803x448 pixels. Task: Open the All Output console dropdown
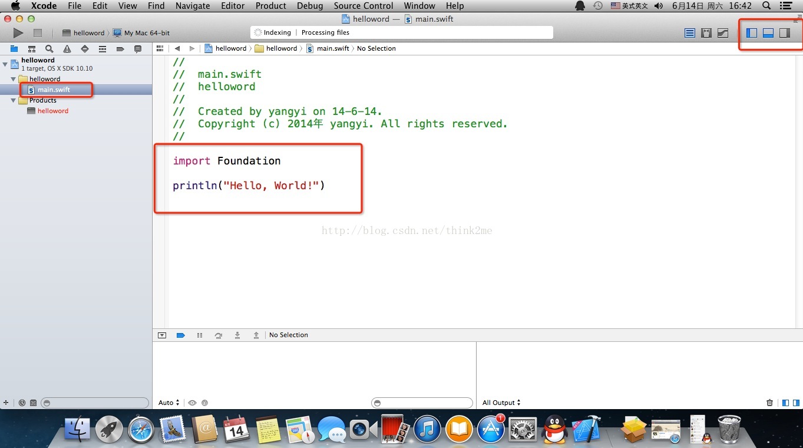(x=501, y=403)
